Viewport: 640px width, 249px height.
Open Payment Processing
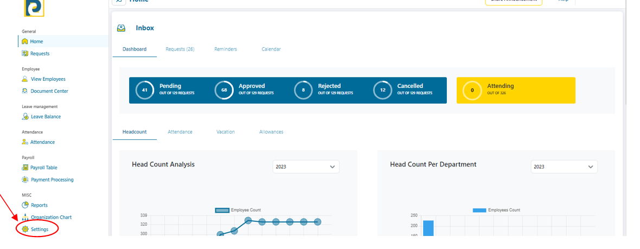pos(47,180)
